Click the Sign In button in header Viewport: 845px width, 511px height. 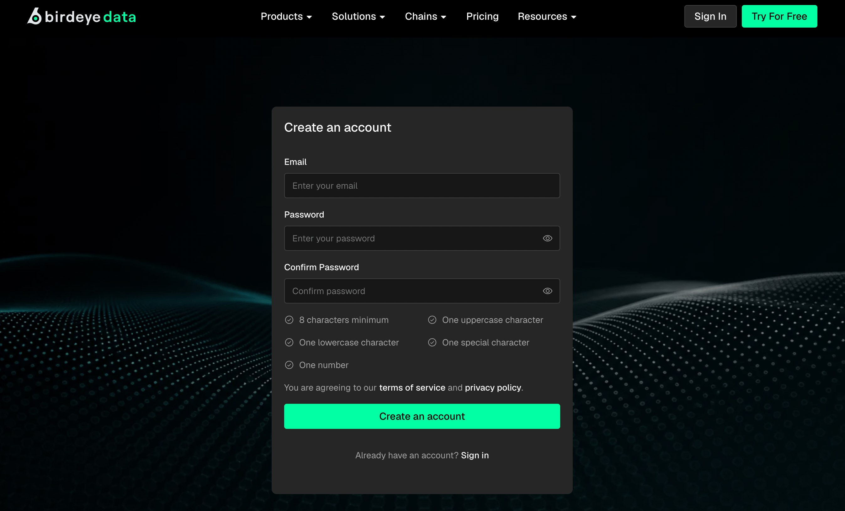[x=710, y=16]
